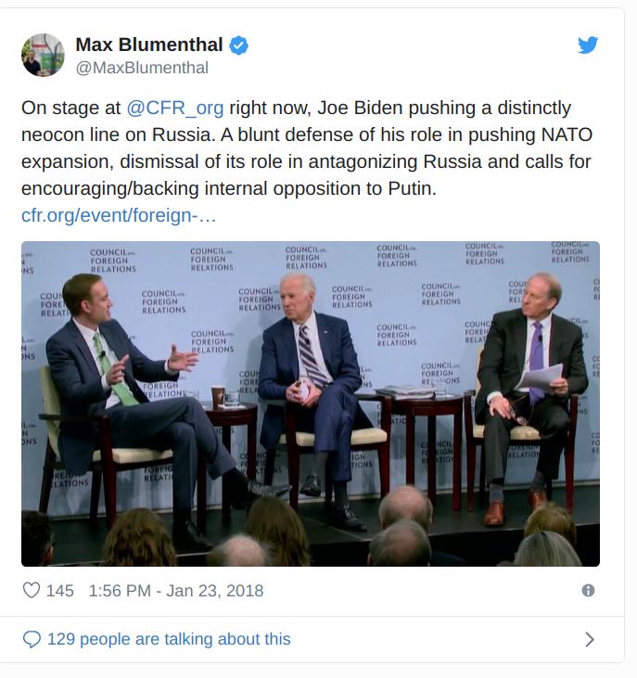Click the right chevron arrow at bottom

click(x=590, y=639)
